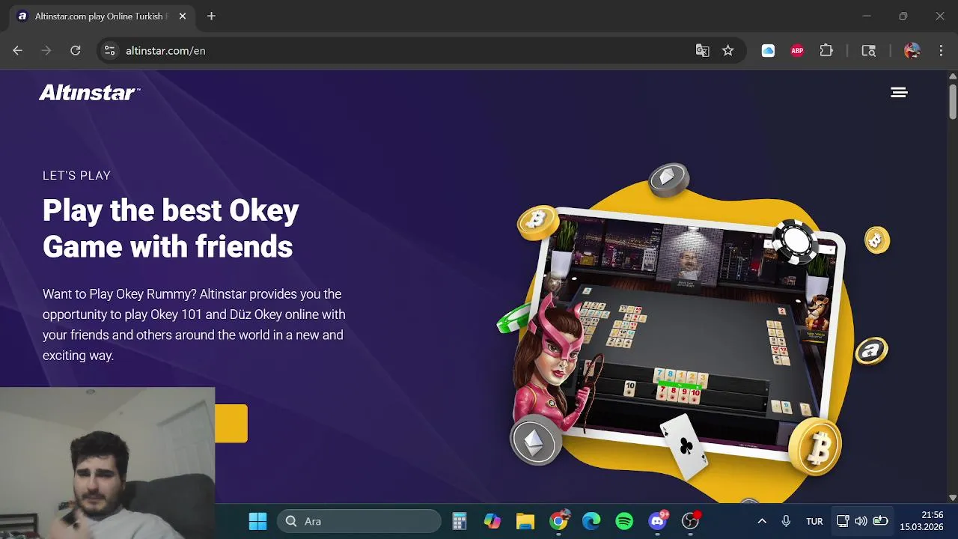Open the Chrome profile avatar

[x=912, y=50]
